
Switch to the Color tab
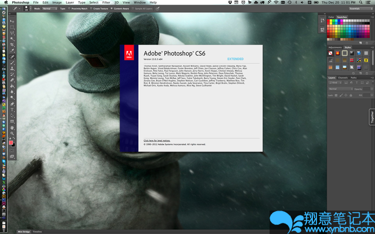pos(331,17)
